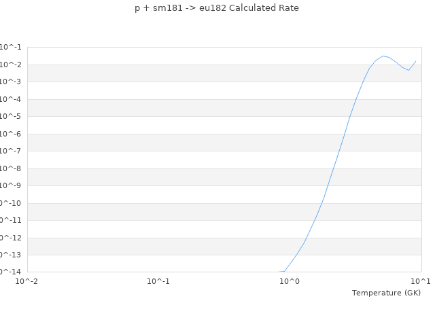Click the 10^-3 y-axis tick label

[x=10, y=82]
